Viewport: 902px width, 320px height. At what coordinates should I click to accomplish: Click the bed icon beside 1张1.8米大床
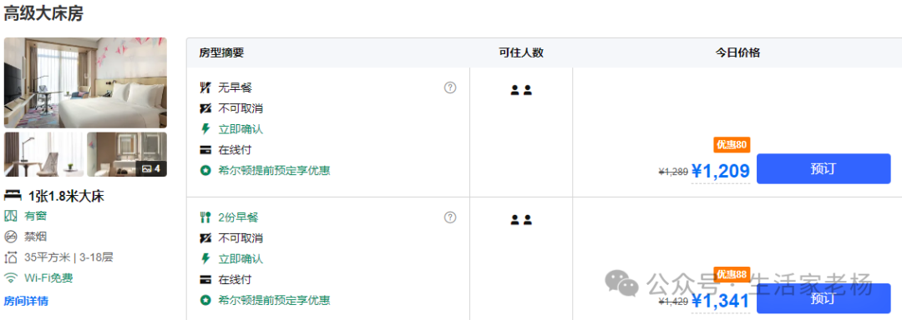(12, 196)
